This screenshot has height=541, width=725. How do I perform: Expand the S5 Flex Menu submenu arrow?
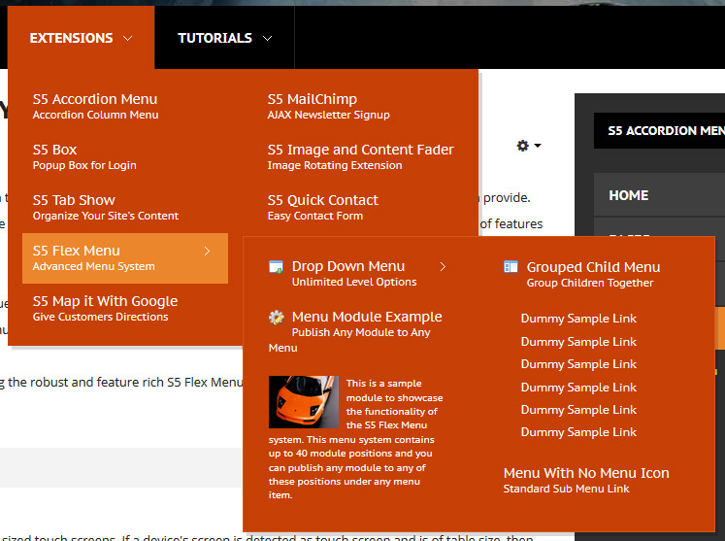207,252
